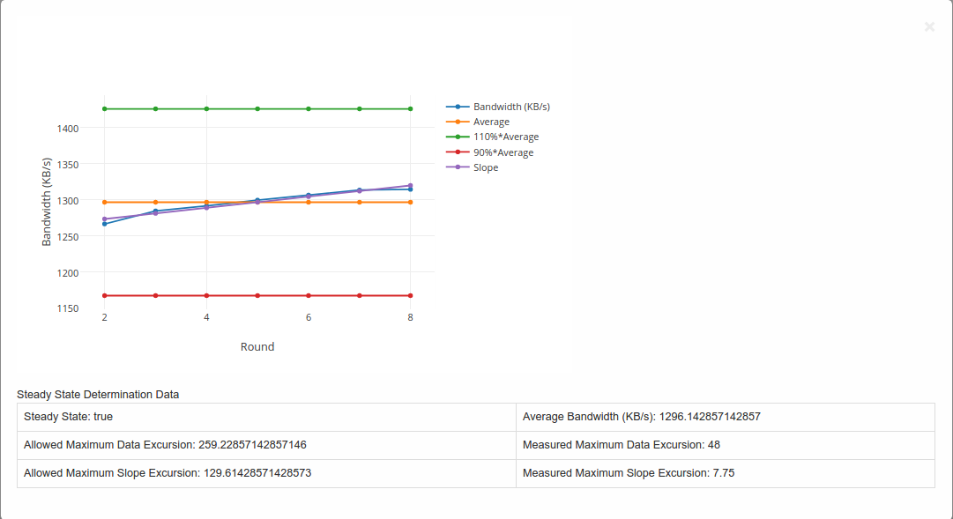953x519 pixels.
Task: Click red 90%*Average point at round 6
Action: [x=309, y=295]
